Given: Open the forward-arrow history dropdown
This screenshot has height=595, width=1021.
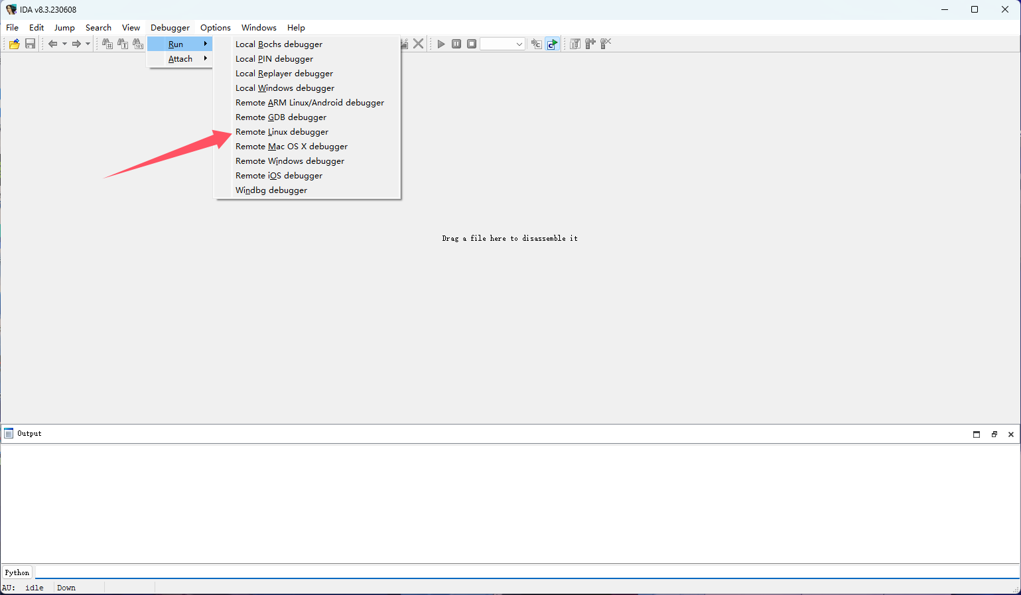Looking at the screenshot, I should [x=88, y=44].
